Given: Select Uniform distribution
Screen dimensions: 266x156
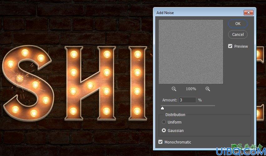Looking at the screenshot, I should pos(164,122).
